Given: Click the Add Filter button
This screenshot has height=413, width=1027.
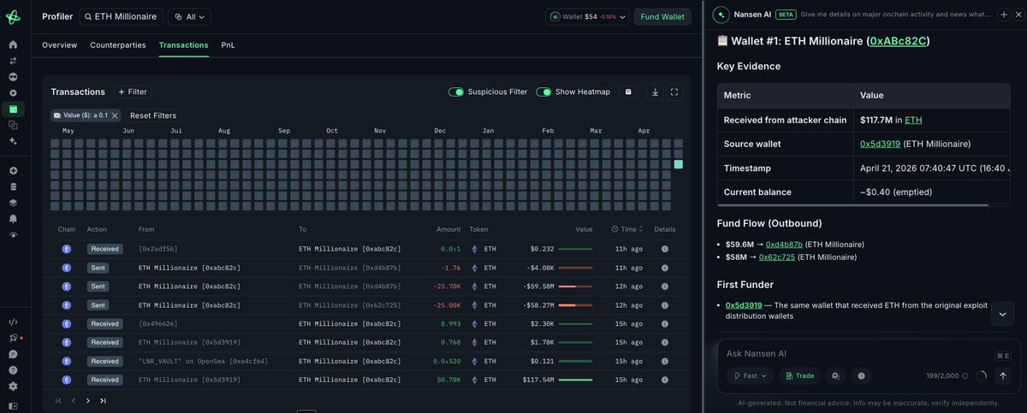Looking at the screenshot, I should tap(134, 91).
